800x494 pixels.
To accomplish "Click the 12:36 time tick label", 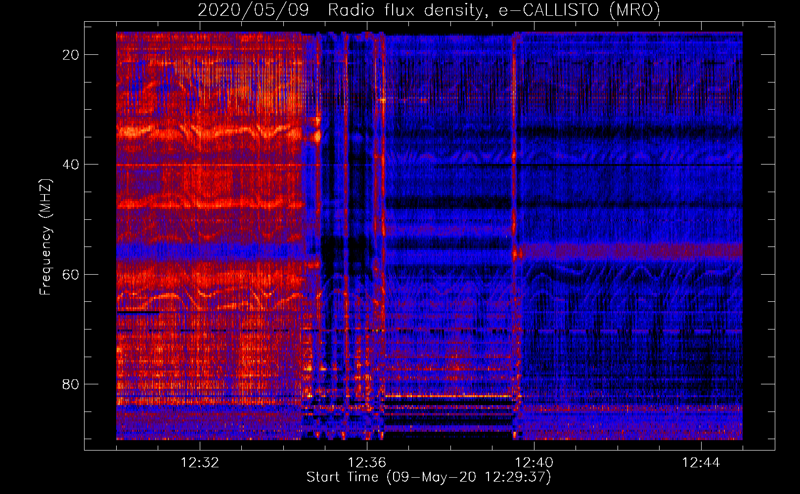I will (x=367, y=463).
